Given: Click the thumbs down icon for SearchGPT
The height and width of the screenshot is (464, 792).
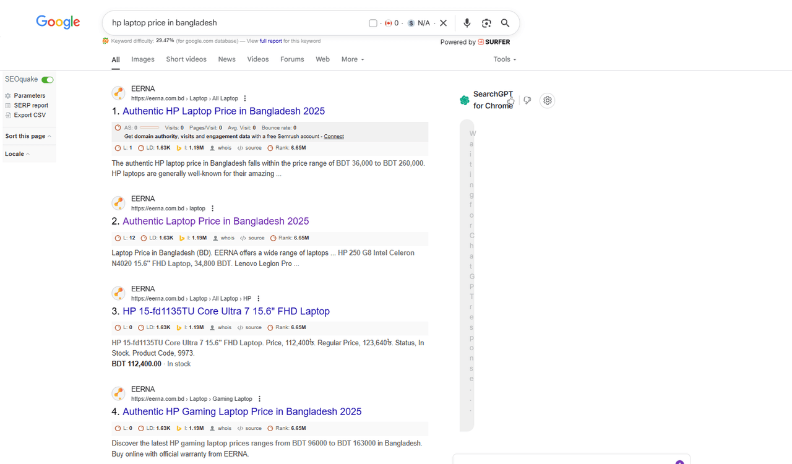Looking at the screenshot, I should pos(527,100).
